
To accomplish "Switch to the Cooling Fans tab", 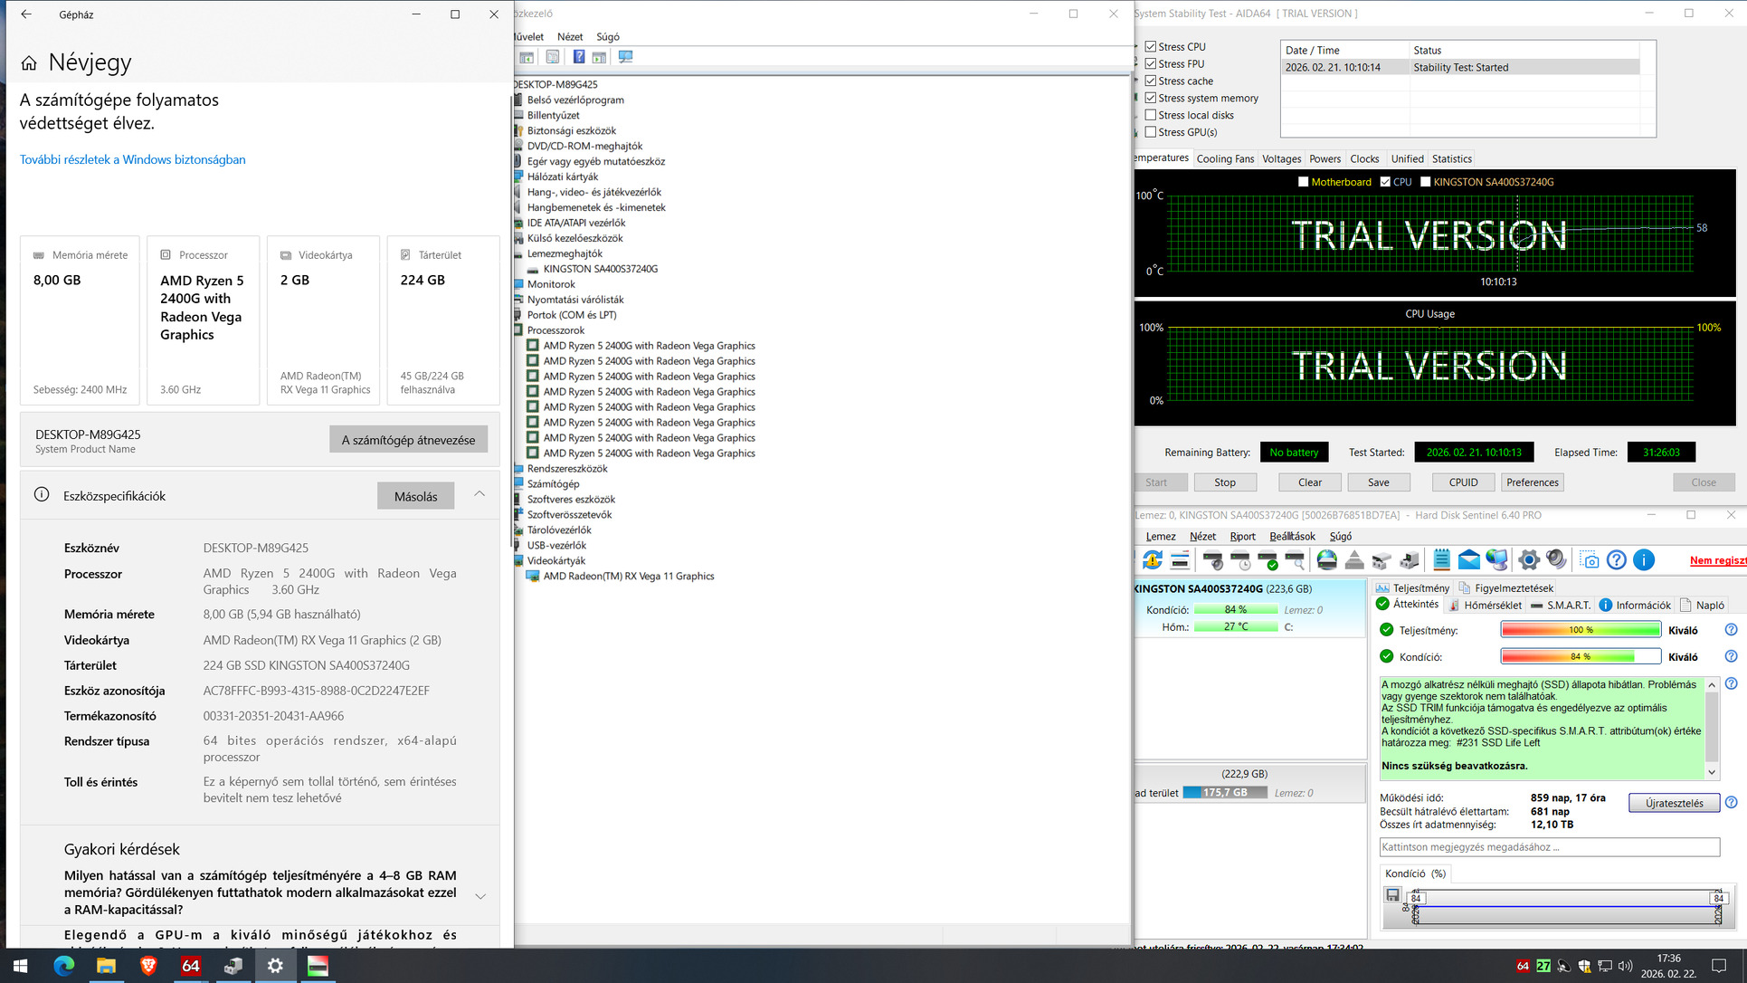I will [1225, 158].
